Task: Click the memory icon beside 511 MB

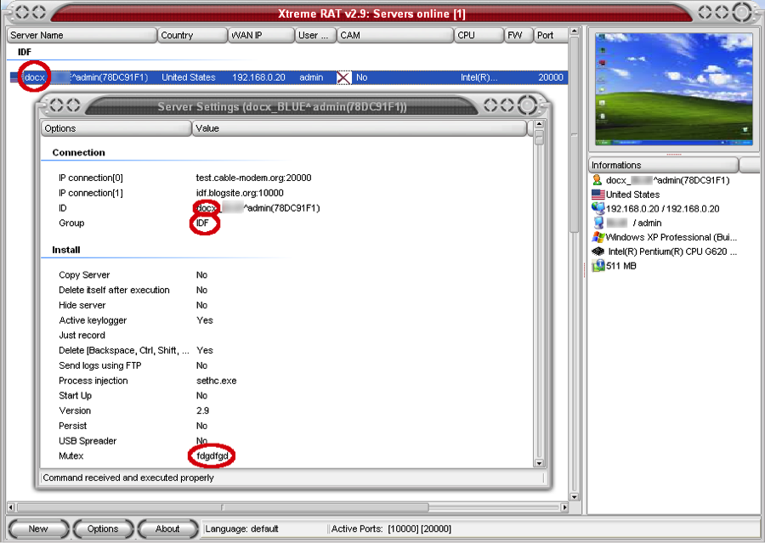Action: click(598, 266)
